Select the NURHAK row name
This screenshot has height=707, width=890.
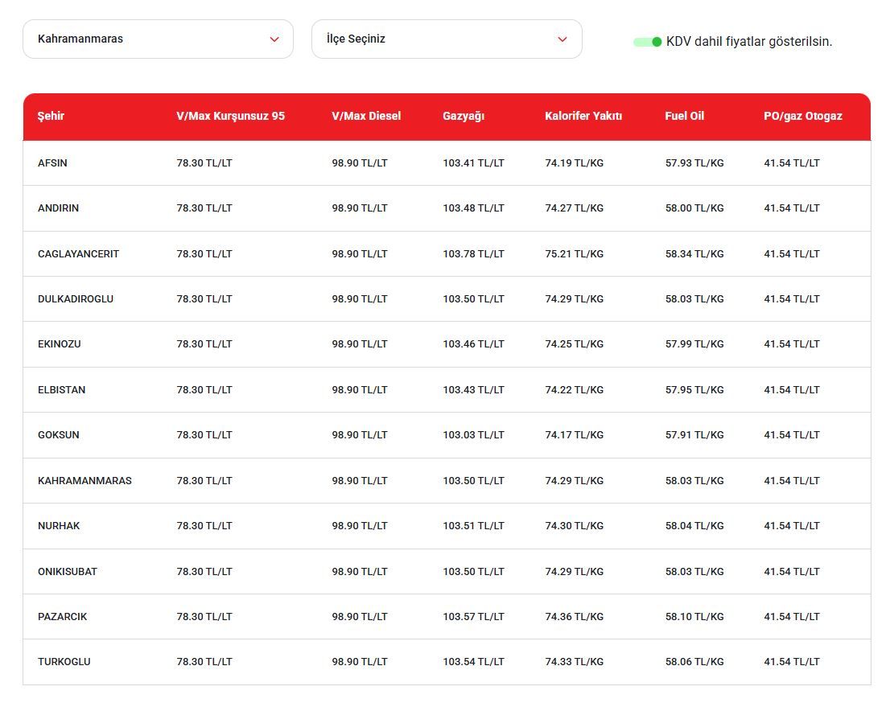coord(59,526)
